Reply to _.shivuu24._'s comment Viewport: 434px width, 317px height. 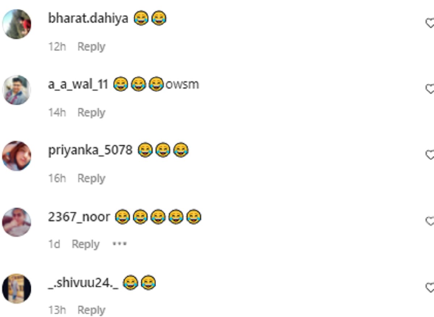(91, 310)
